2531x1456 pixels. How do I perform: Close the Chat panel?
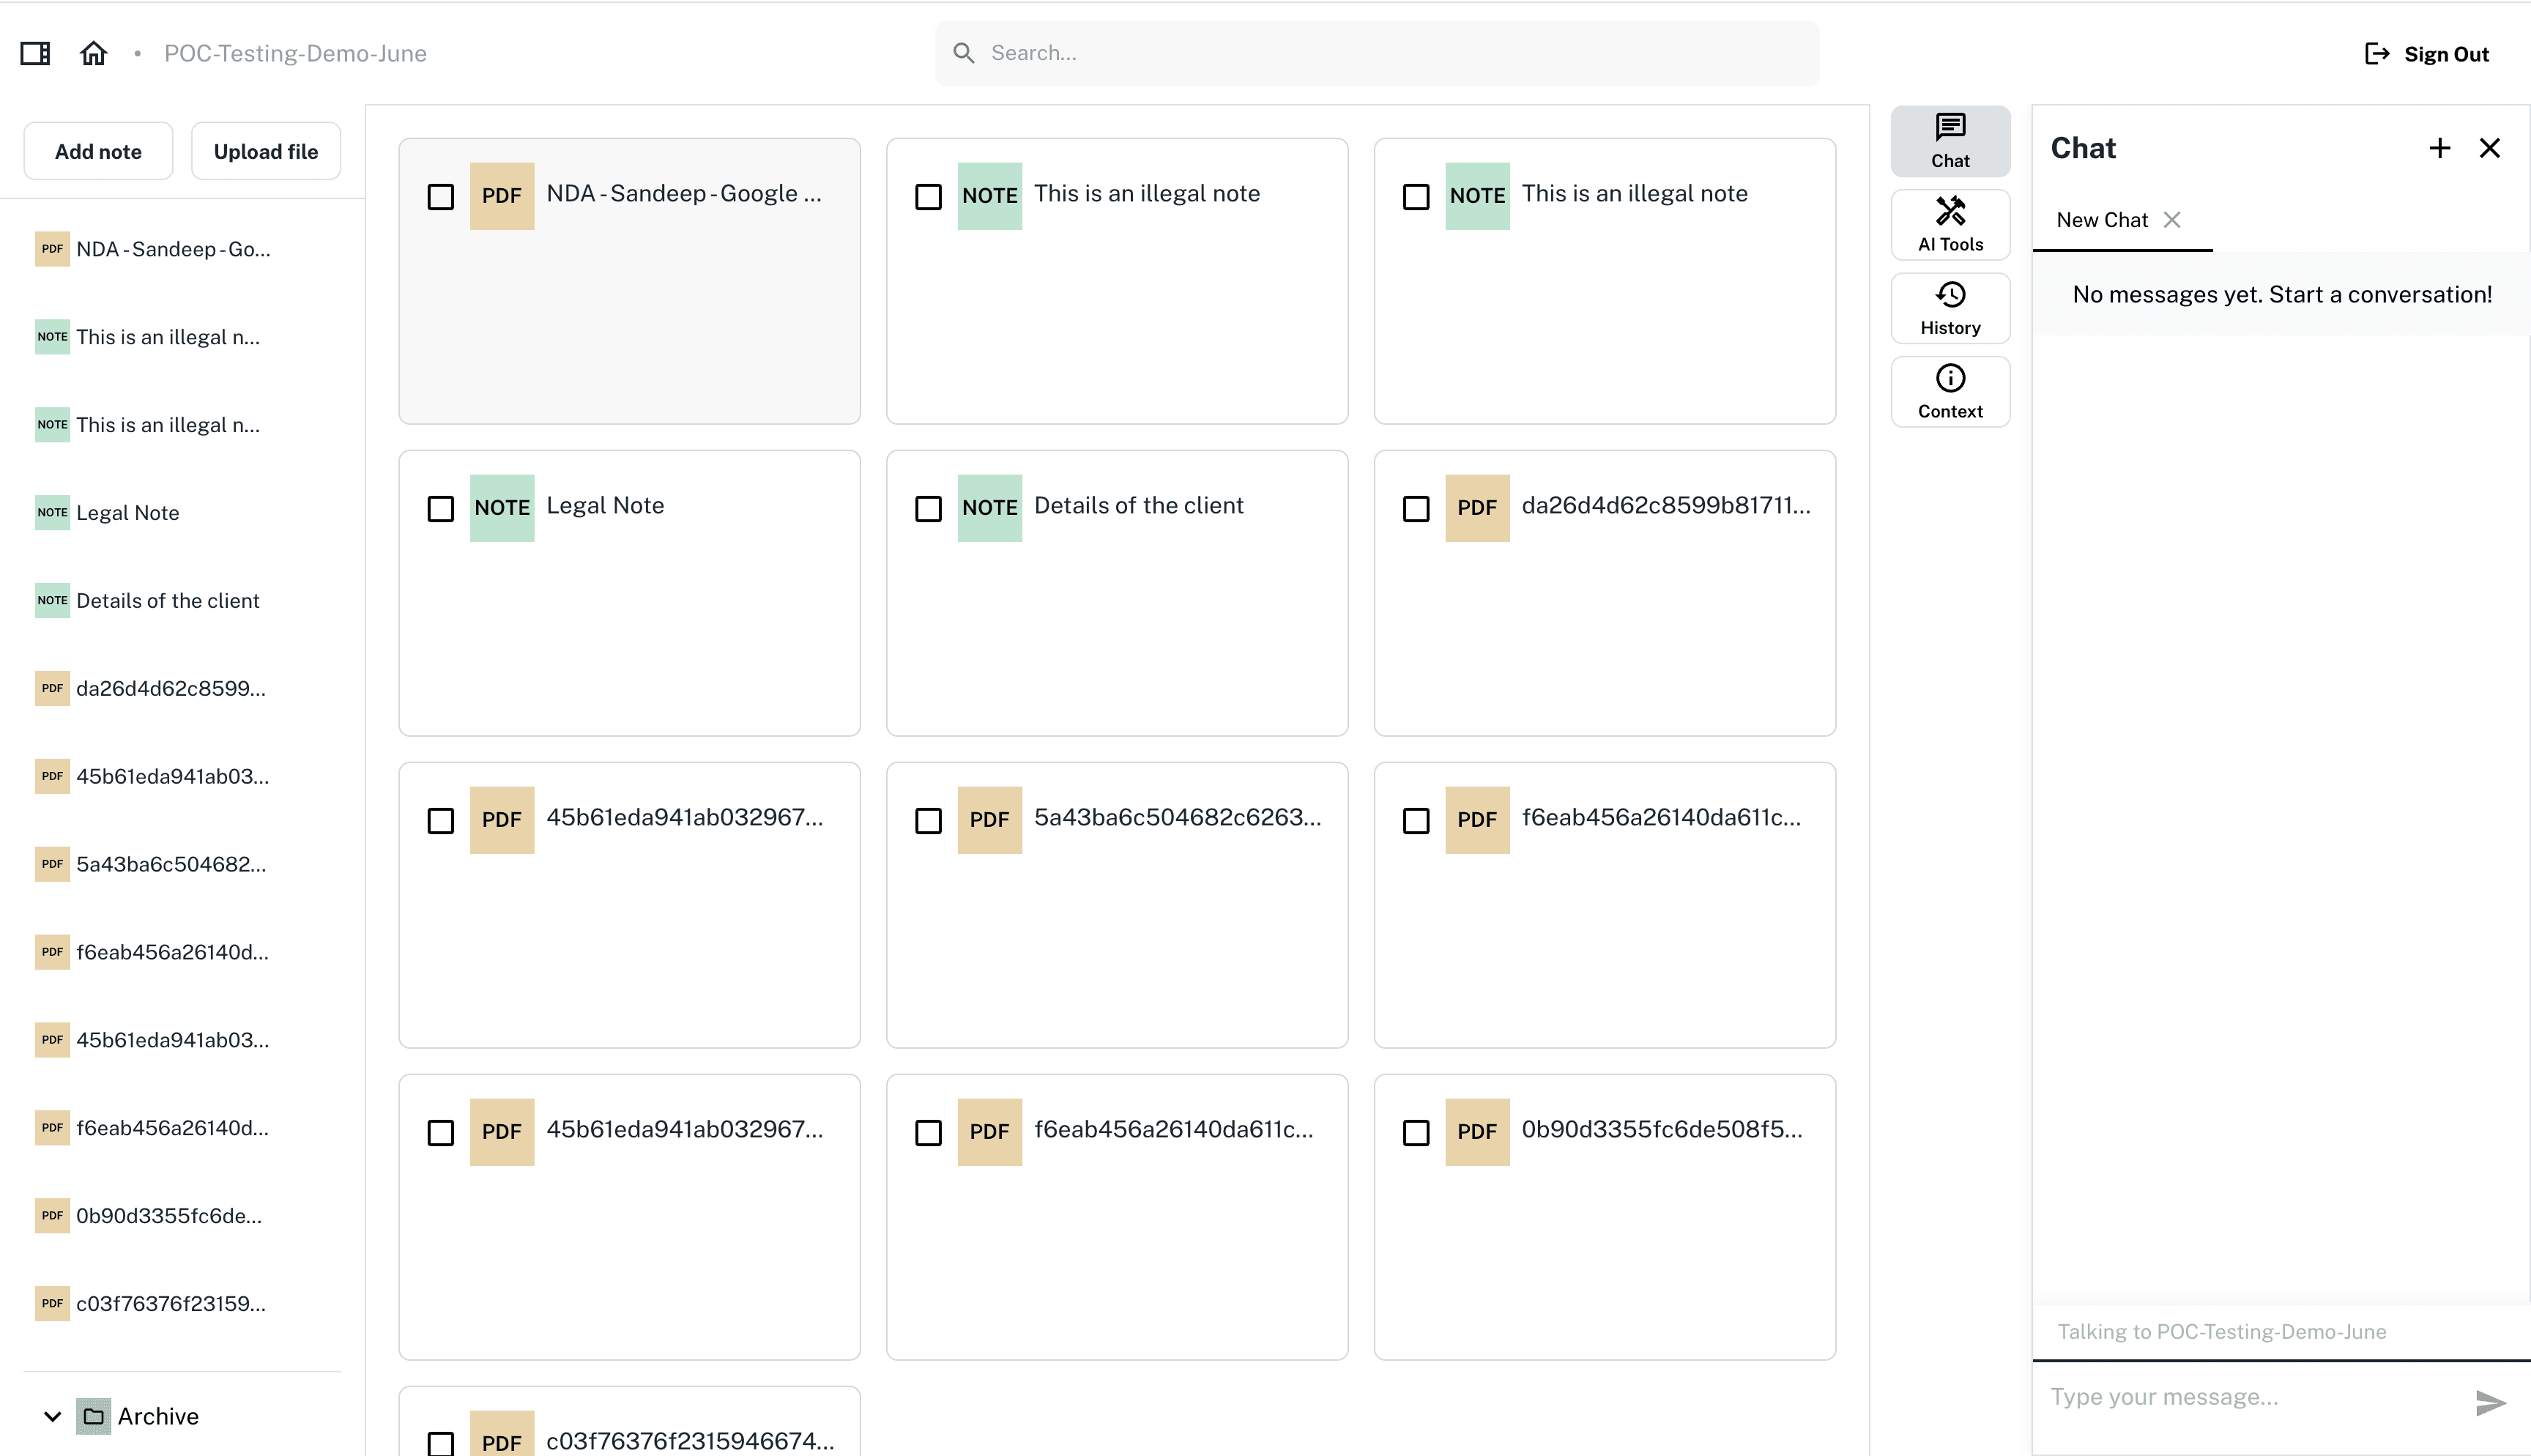click(2489, 148)
